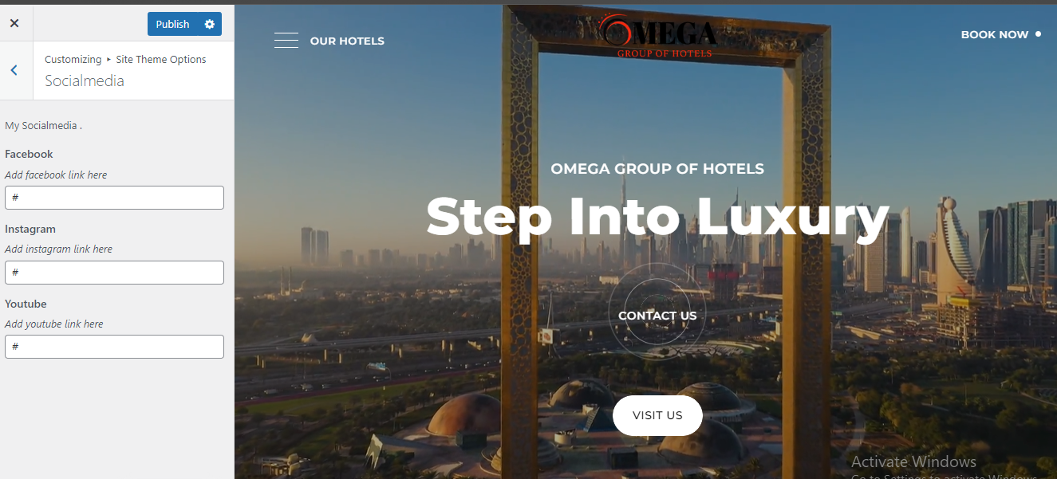Select the Step Into Luxury heading
Screen dimensions: 1057x479
point(657,217)
